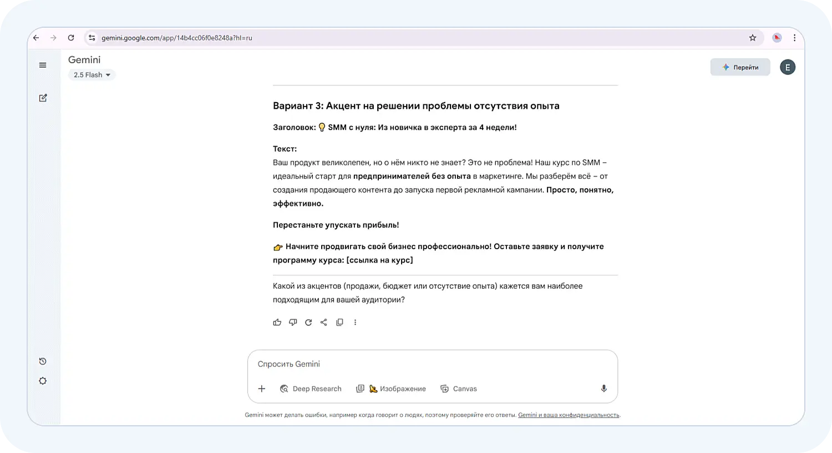Bookmark the page with the star icon

(x=752, y=38)
